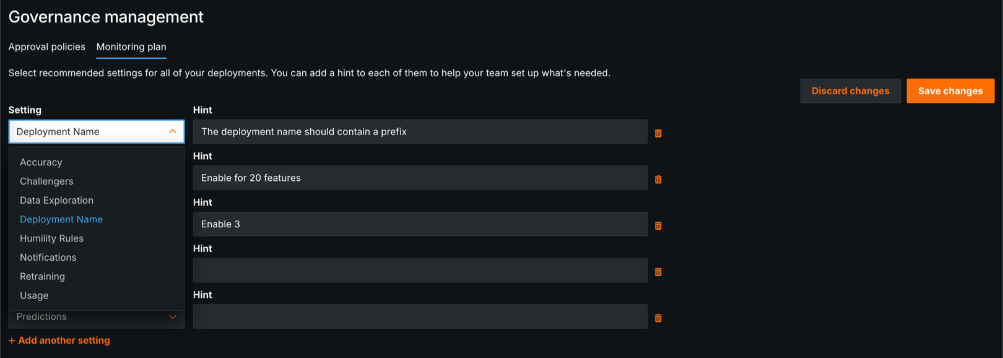Screen dimensions: 1003x358
Task: Pick Retraining from the dropdown
Action: click(x=42, y=277)
